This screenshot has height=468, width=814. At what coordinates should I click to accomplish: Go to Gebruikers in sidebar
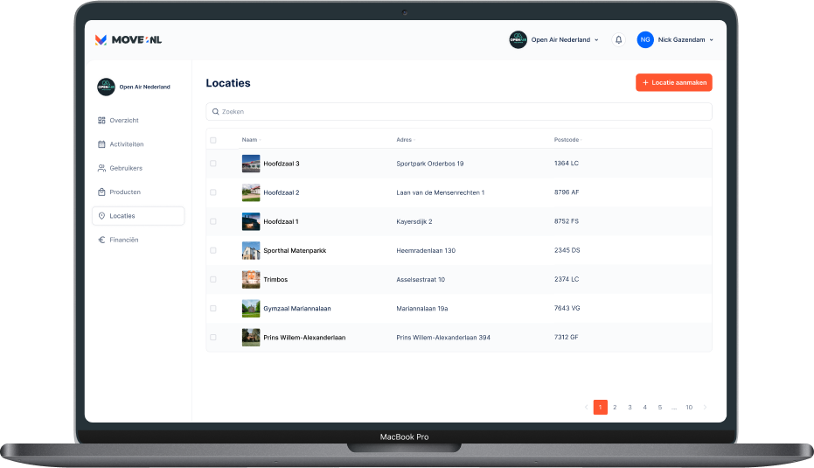pyautogui.click(x=125, y=168)
